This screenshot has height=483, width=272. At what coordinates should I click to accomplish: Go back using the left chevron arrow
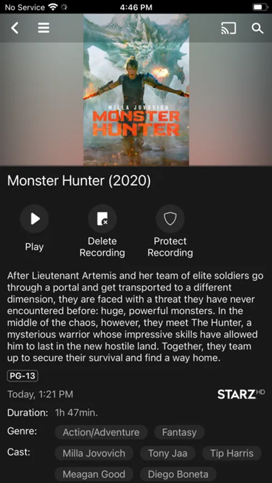pyautogui.click(x=14, y=28)
